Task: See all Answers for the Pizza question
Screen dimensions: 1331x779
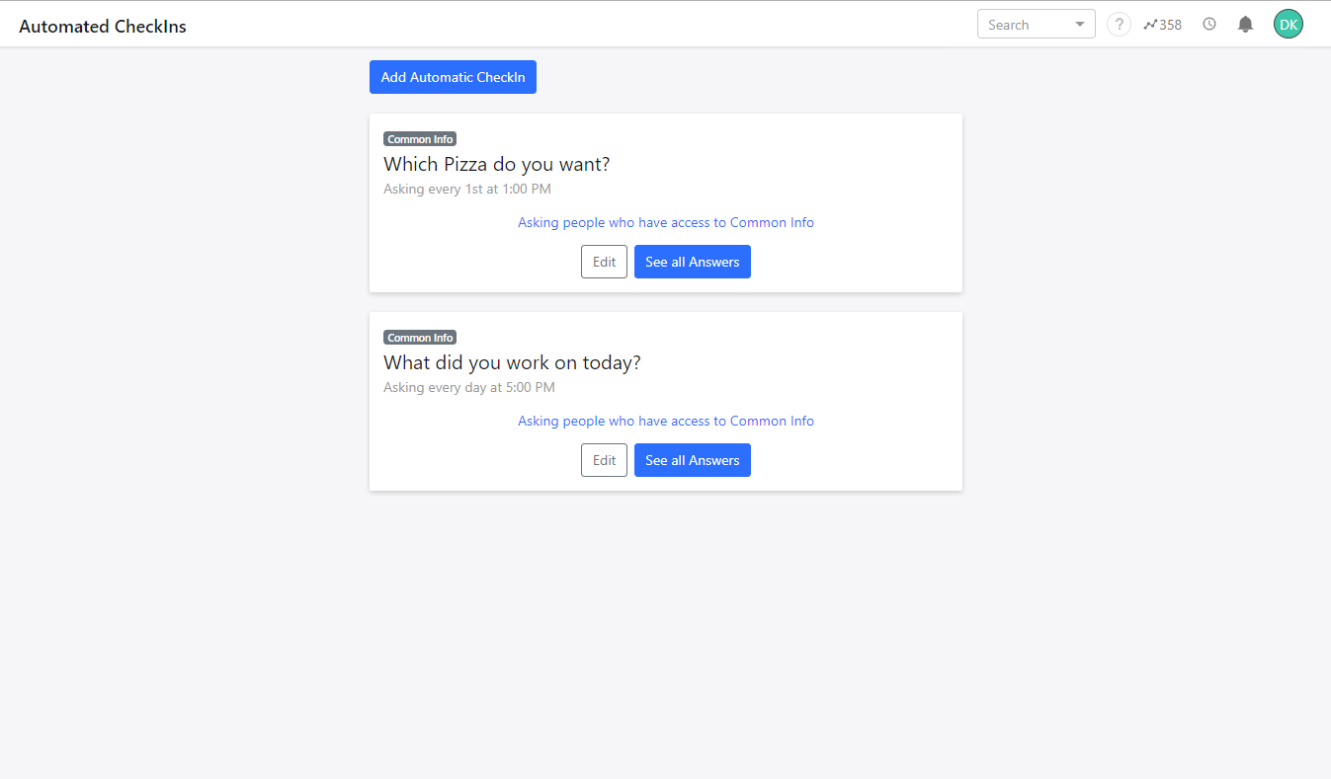Action: click(x=693, y=262)
